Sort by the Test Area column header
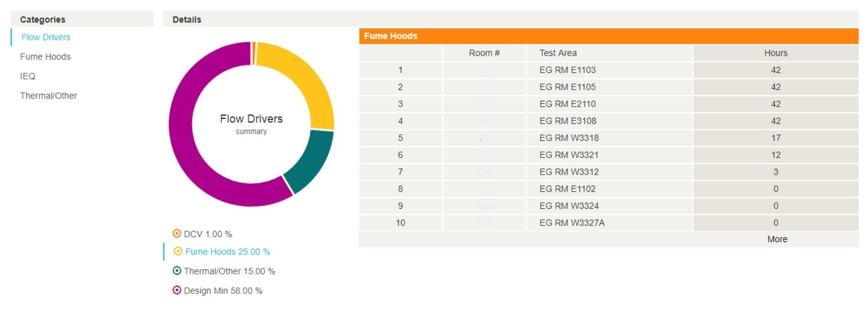 [x=558, y=53]
